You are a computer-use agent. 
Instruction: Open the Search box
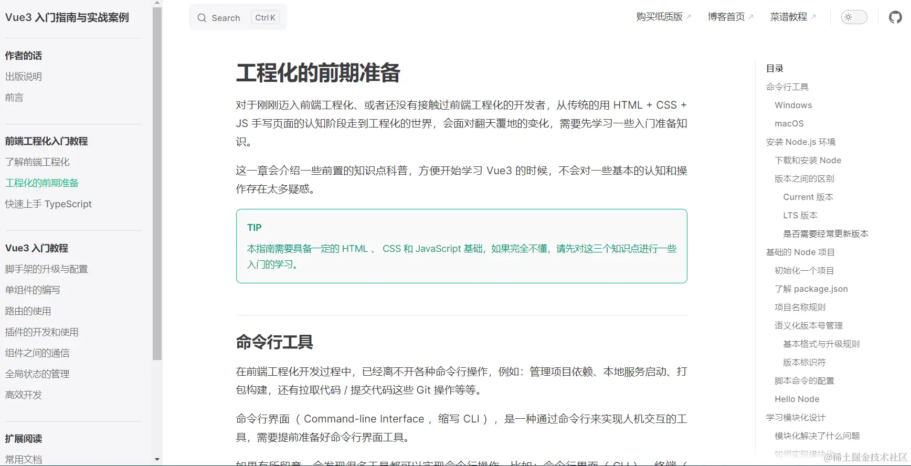tap(238, 17)
